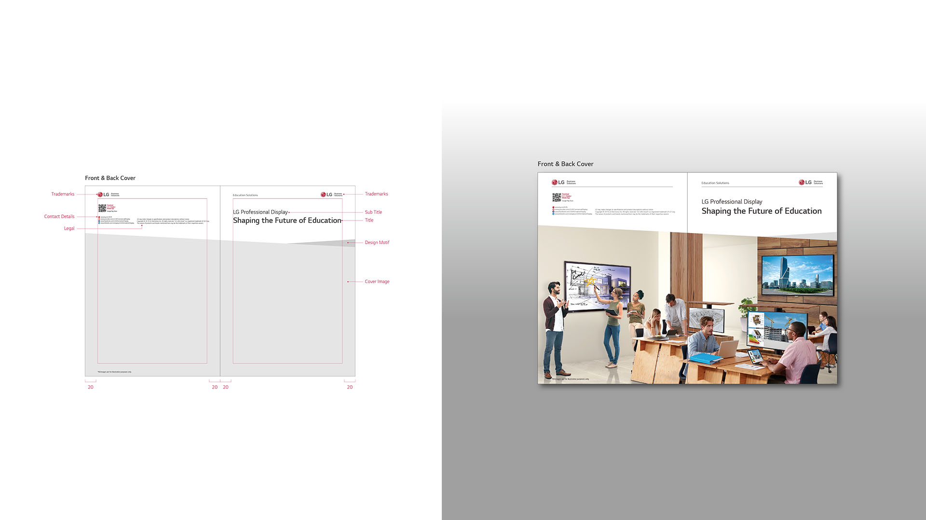Click the leftmost '20' margin measurement
Screen dimensions: 926x520
pyautogui.click(x=90, y=387)
